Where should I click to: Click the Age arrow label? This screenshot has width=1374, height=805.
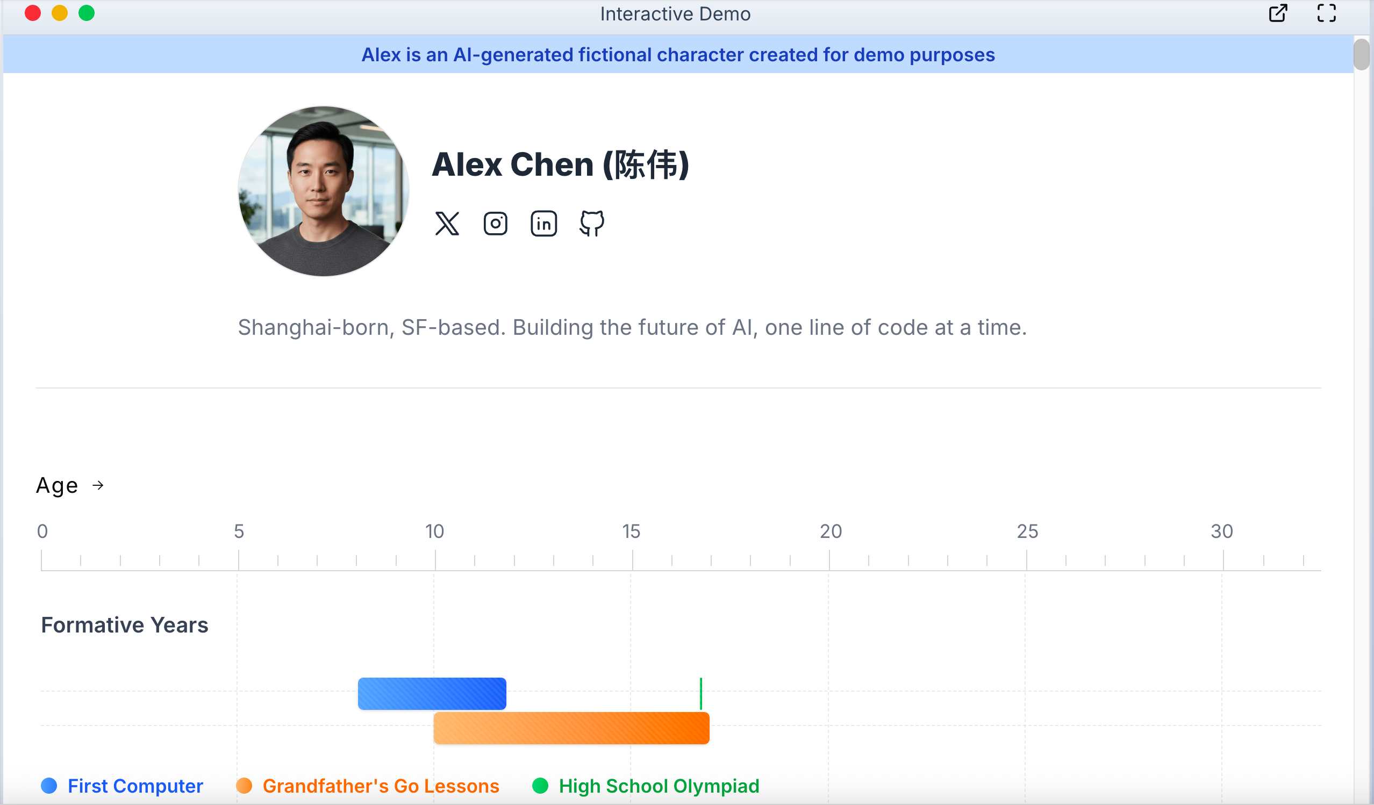coord(70,485)
